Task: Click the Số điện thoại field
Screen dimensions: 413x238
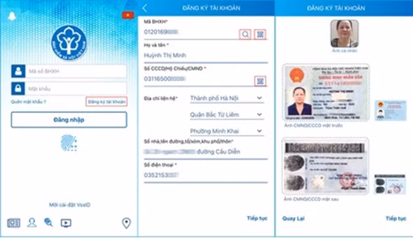Action: (206, 175)
